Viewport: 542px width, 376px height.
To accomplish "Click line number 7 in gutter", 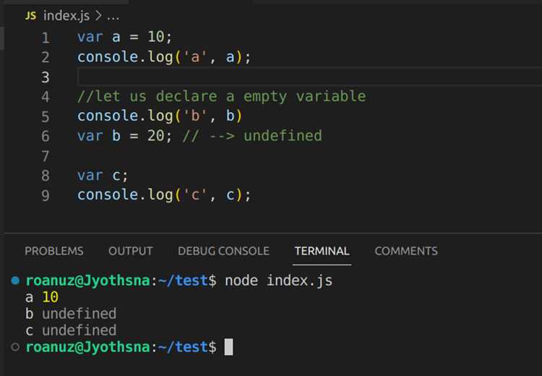I will coord(46,156).
